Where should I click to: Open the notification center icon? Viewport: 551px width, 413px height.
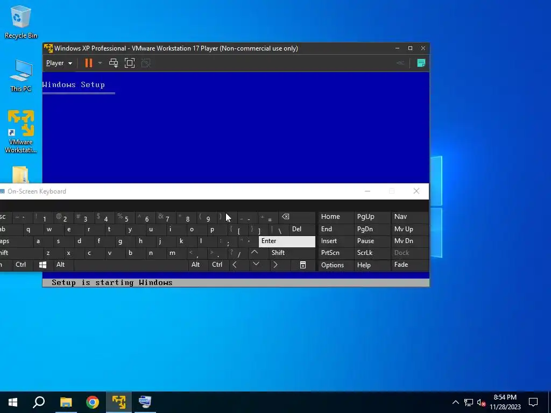[533, 402]
